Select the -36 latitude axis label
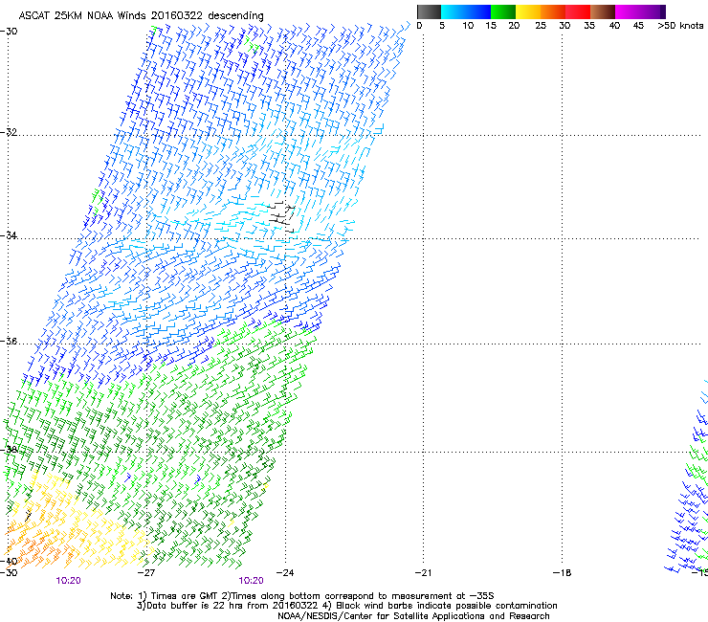Viewport: 708px width, 622px height. 9,341
